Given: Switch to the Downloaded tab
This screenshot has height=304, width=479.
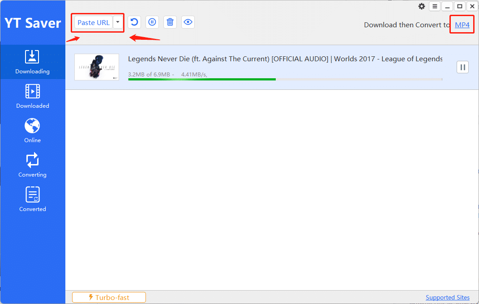Looking at the screenshot, I should click(x=32, y=97).
